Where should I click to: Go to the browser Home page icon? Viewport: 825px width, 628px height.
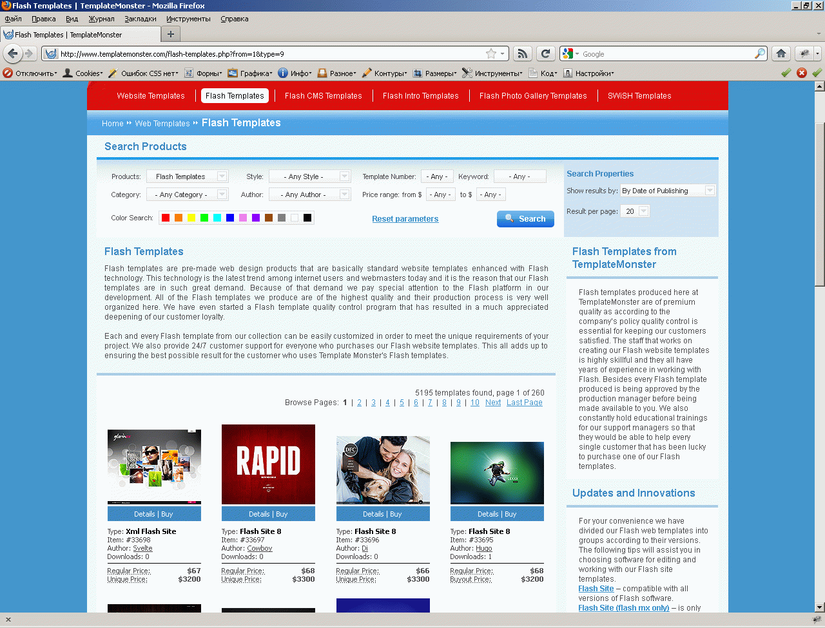[x=781, y=53]
